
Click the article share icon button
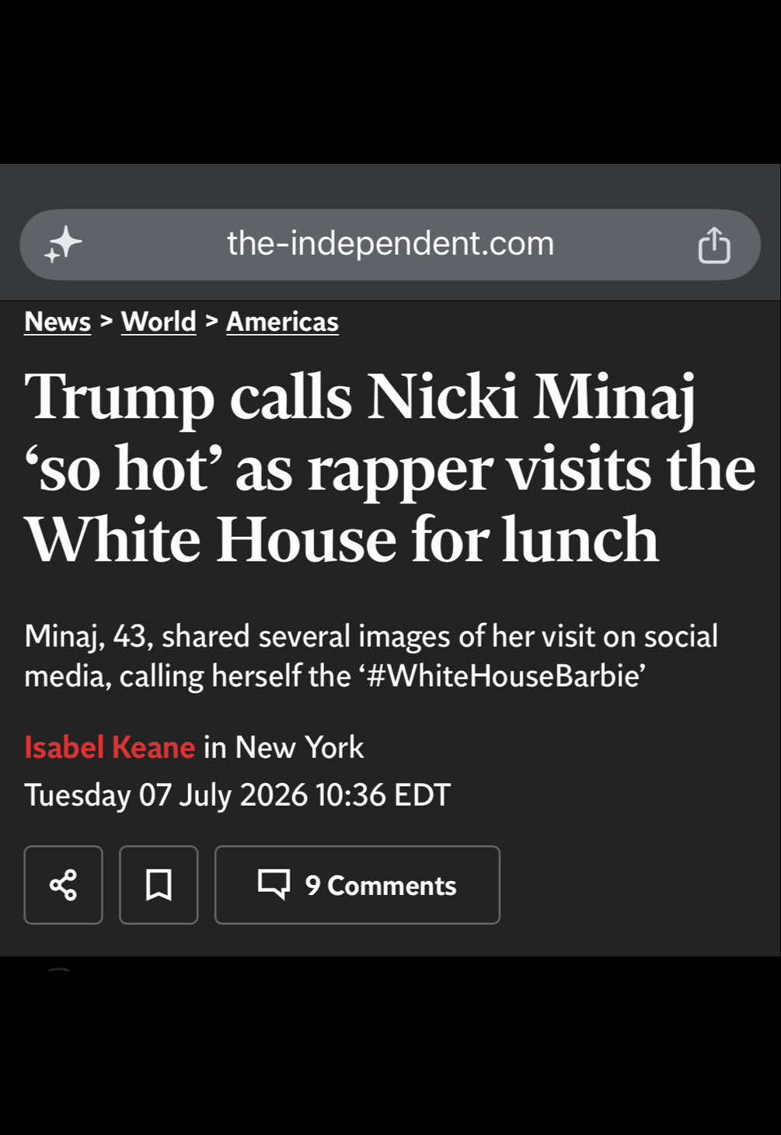[x=63, y=885]
